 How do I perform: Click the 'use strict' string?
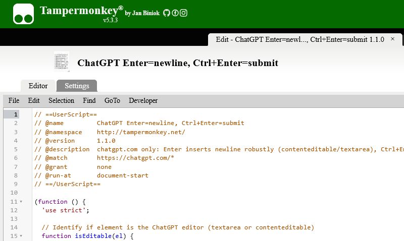pyautogui.click(x=64, y=210)
